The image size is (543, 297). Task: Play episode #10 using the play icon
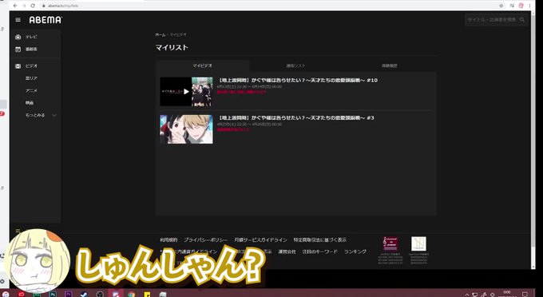point(186,91)
